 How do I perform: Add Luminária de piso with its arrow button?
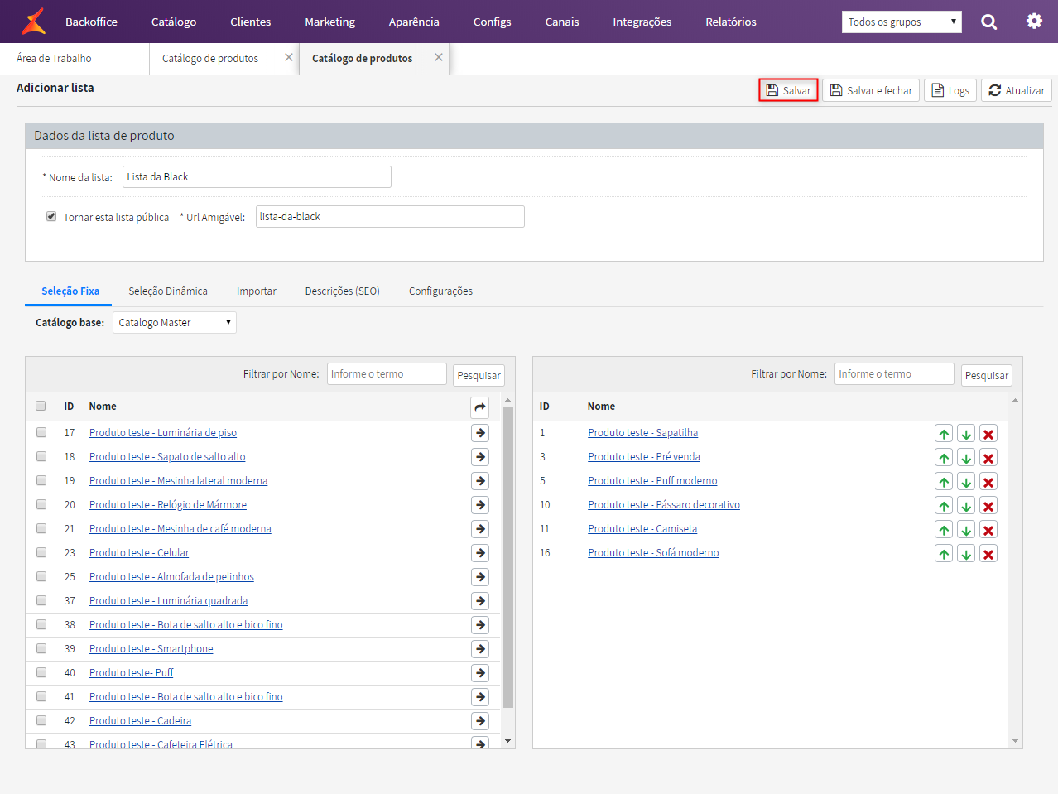(480, 433)
